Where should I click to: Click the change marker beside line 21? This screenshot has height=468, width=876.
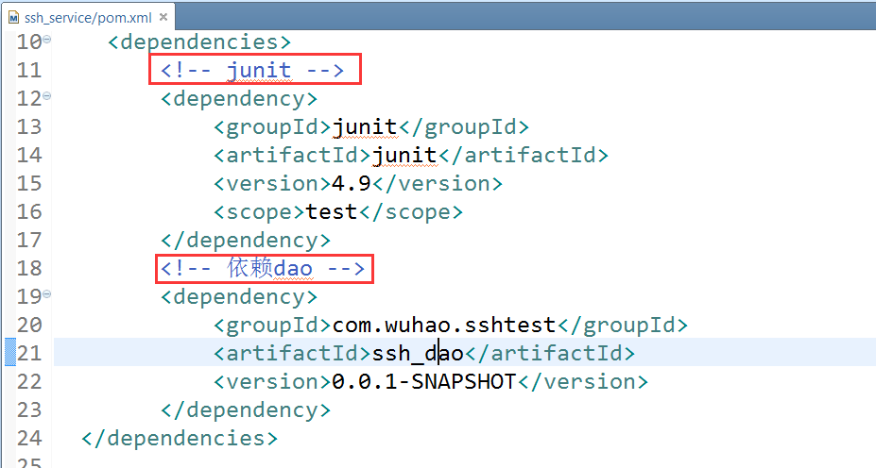[9, 353]
